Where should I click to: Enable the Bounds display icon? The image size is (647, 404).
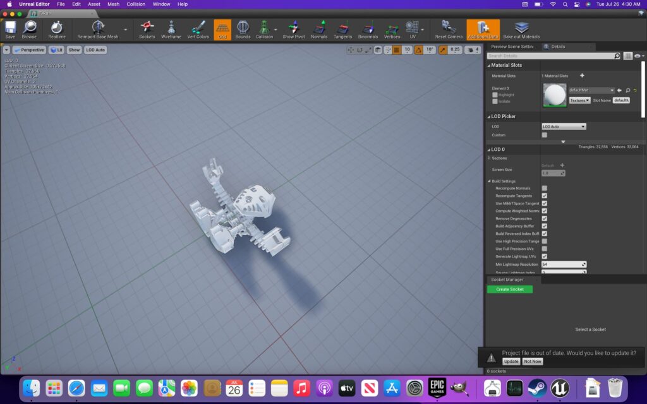[x=243, y=28]
